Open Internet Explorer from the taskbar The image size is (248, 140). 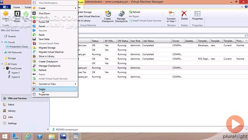(x=28, y=136)
